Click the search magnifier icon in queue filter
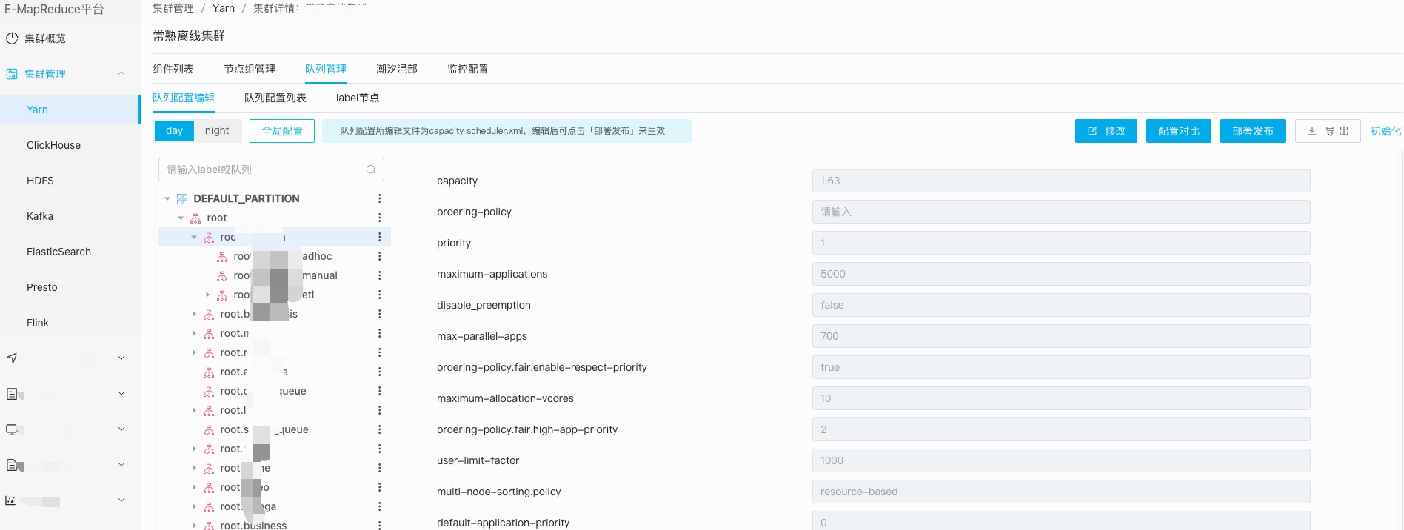1404x530 pixels. click(x=371, y=170)
